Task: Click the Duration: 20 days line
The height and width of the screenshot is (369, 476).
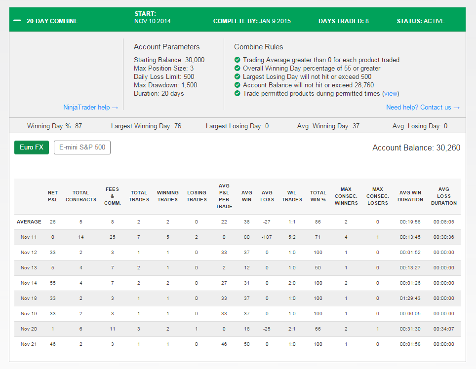Action: [159, 93]
